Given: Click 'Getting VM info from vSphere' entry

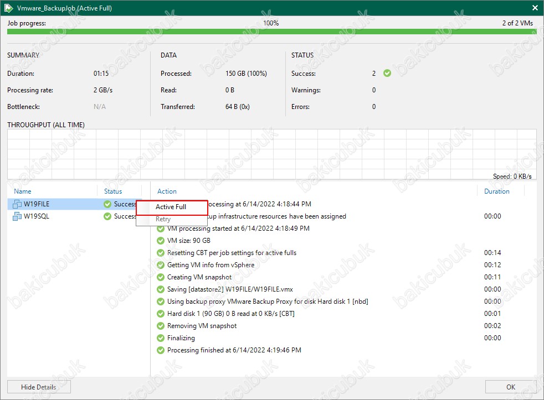Looking at the screenshot, I should pyautogui.click(x=211, y=265).
